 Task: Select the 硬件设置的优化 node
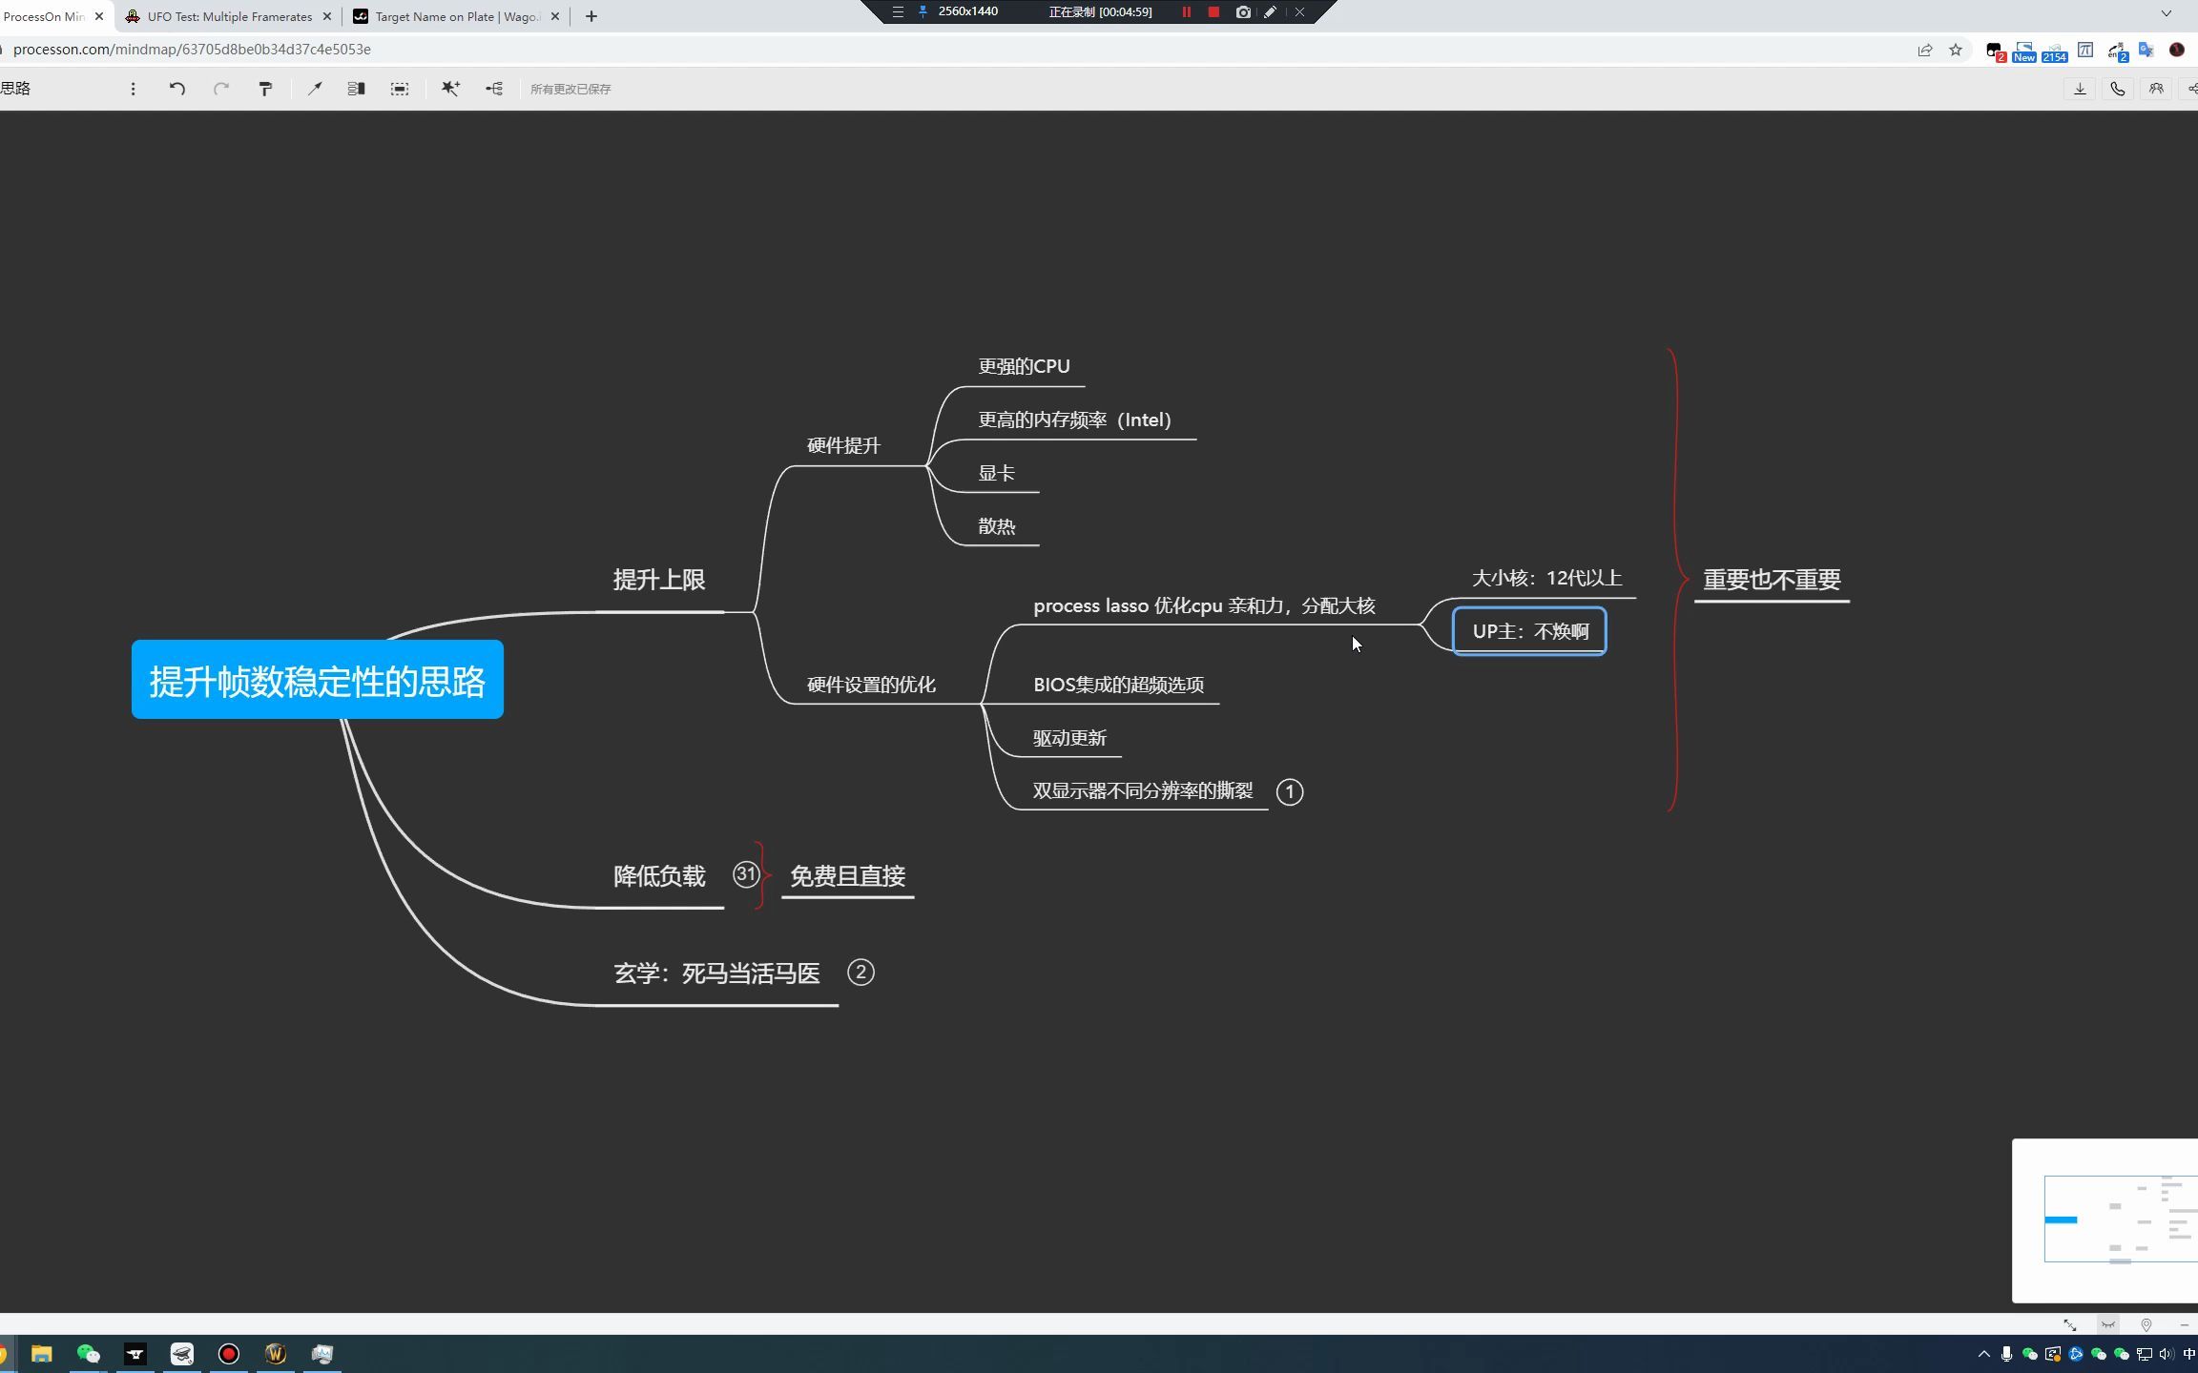tap(871, 685)
